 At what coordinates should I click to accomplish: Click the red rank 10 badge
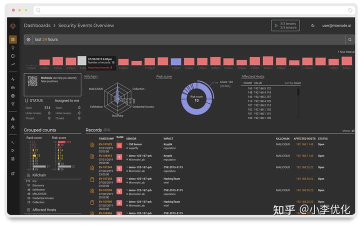[119, 145]
